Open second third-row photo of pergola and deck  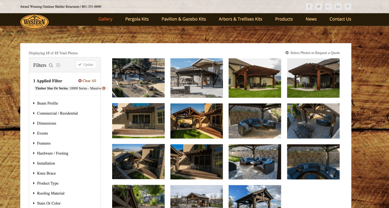pyautogui.click(x=196, y=162)
